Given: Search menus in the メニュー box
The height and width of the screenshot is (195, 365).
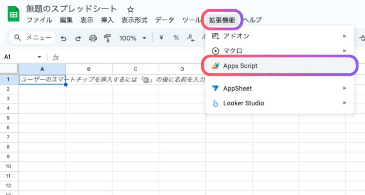Looking at the screenshot, I should 33,38.
